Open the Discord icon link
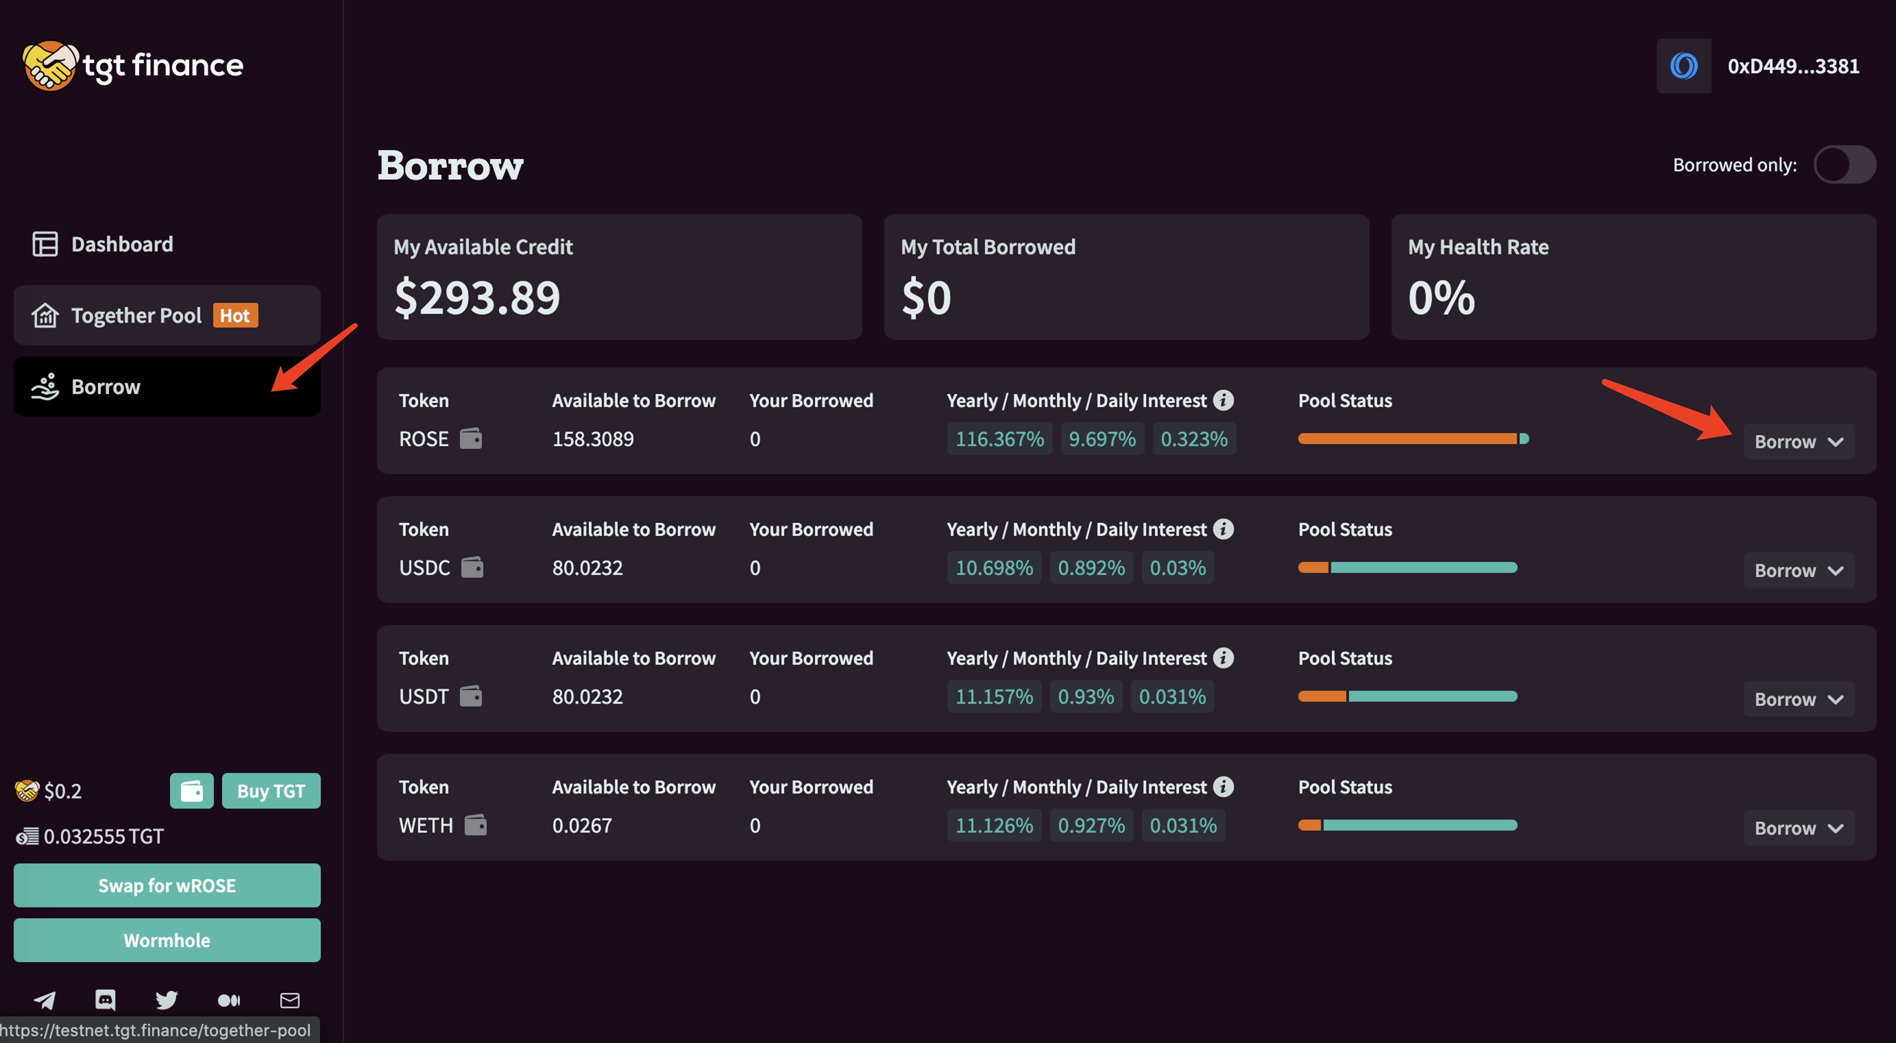The image size is (1896, 1043). pos(106,1000)
